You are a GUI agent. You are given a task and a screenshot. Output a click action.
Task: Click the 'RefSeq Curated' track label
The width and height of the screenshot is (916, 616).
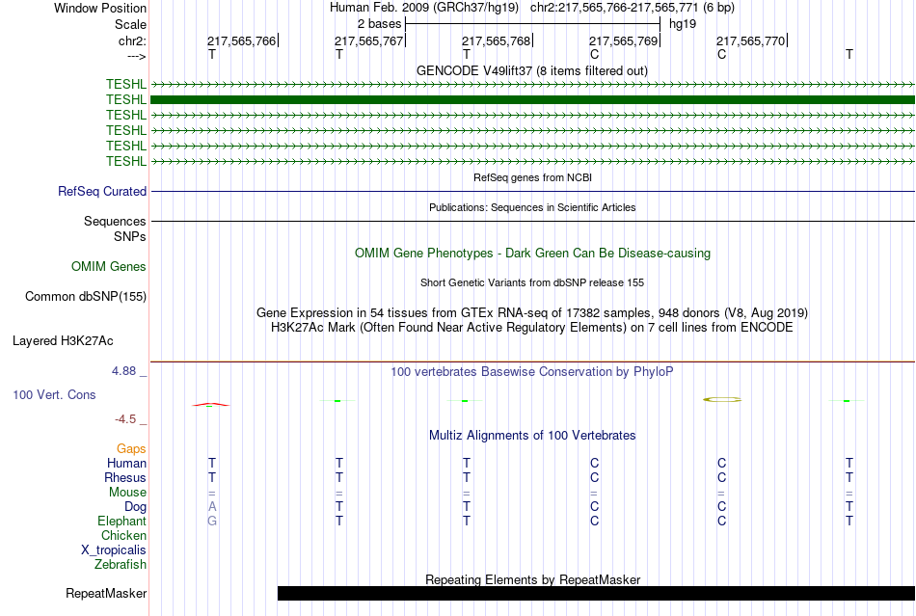(102, 192)
